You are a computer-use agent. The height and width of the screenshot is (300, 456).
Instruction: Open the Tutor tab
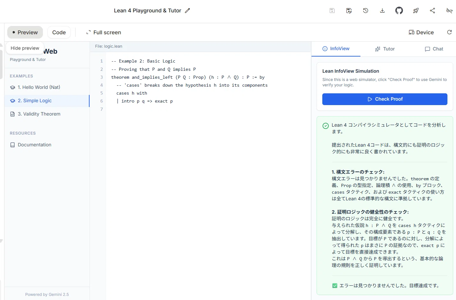point(385,49)
